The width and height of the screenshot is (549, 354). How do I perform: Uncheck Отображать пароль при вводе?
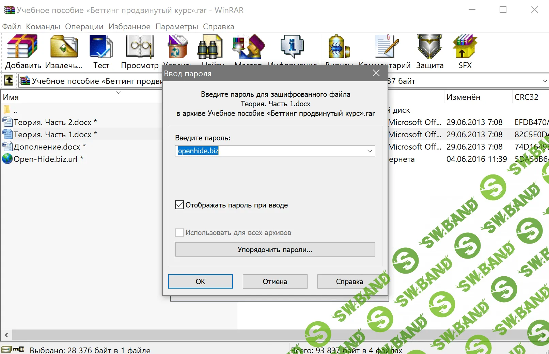(x=179, y=205)
